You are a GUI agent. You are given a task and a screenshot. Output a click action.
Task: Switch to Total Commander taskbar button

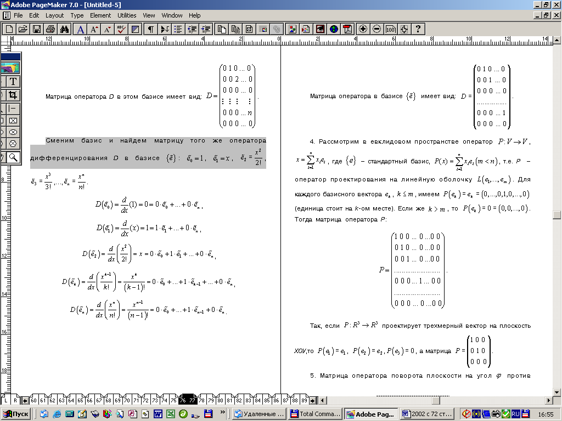click(315, 414)
